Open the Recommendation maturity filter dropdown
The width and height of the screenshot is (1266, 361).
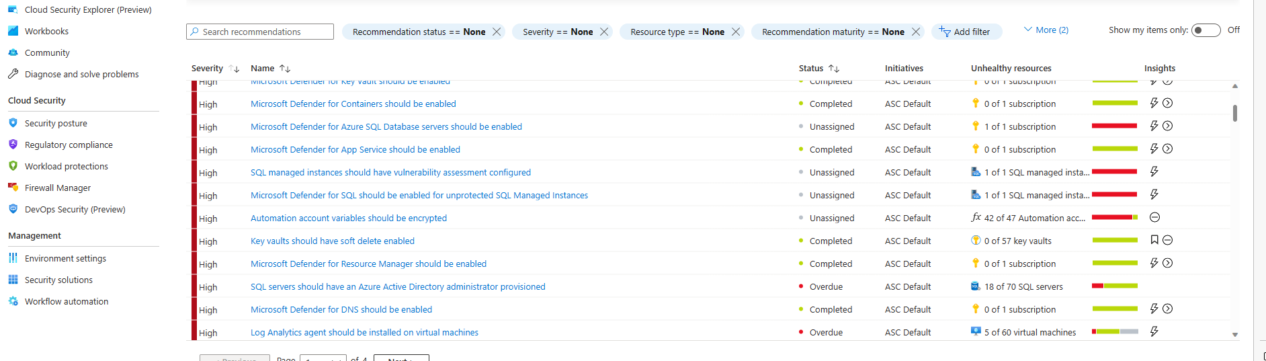tap(833, 32)
